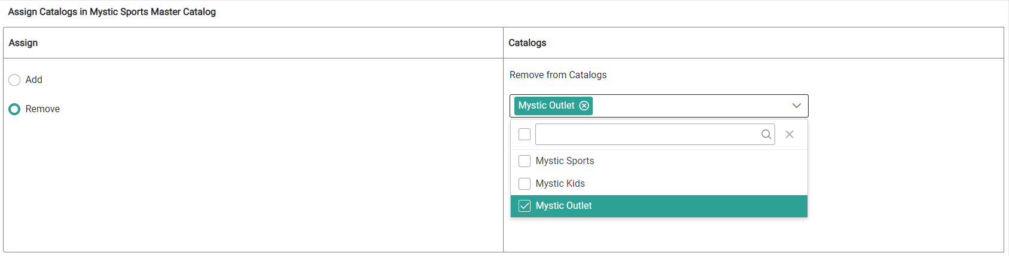Check the Mystic Kids checkbox
Viewport: 1009px width, 256px height.
pos(525,184)
